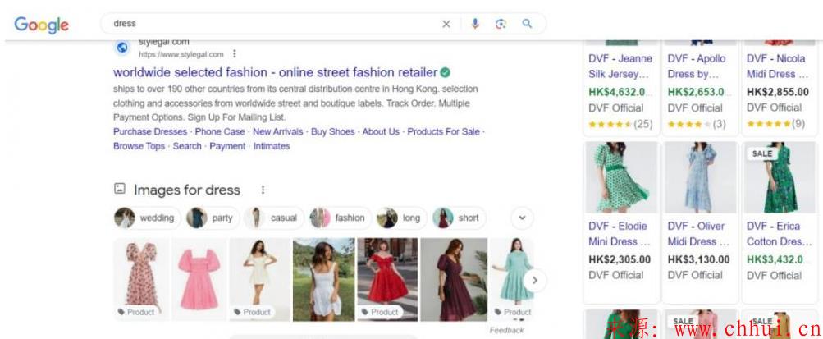
Task: Select the wedding filter chip
Action: [x=147, y=218]
